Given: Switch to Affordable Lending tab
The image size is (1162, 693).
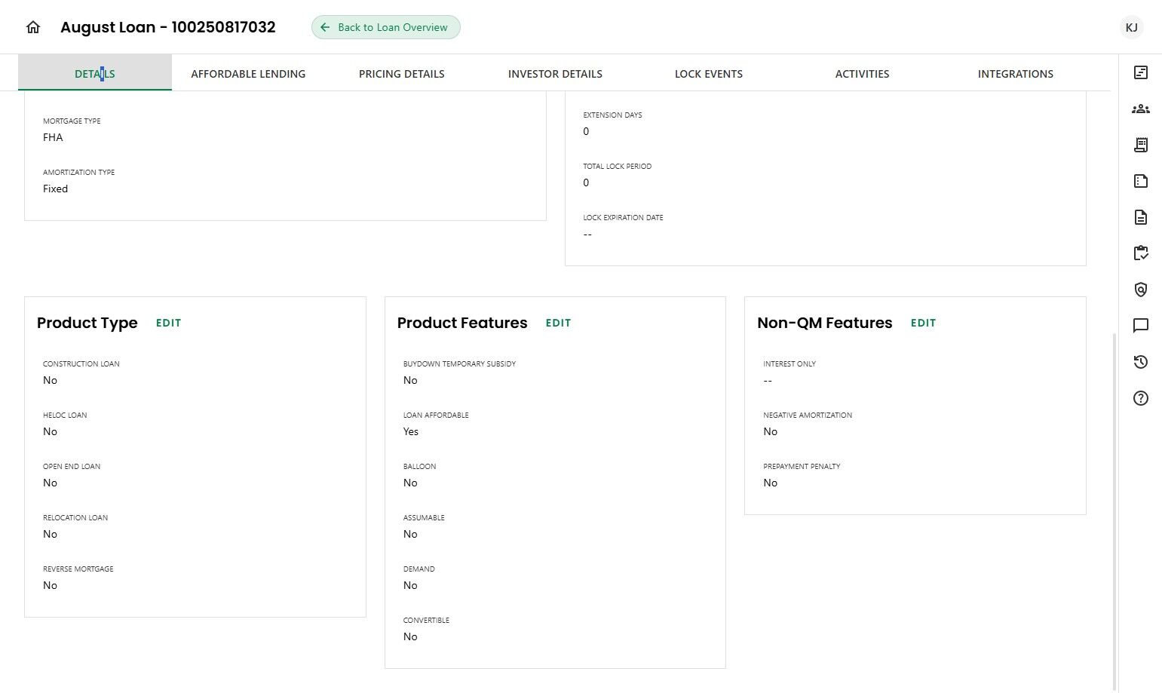Looking at the screenshot, I should tap(248, 74).
